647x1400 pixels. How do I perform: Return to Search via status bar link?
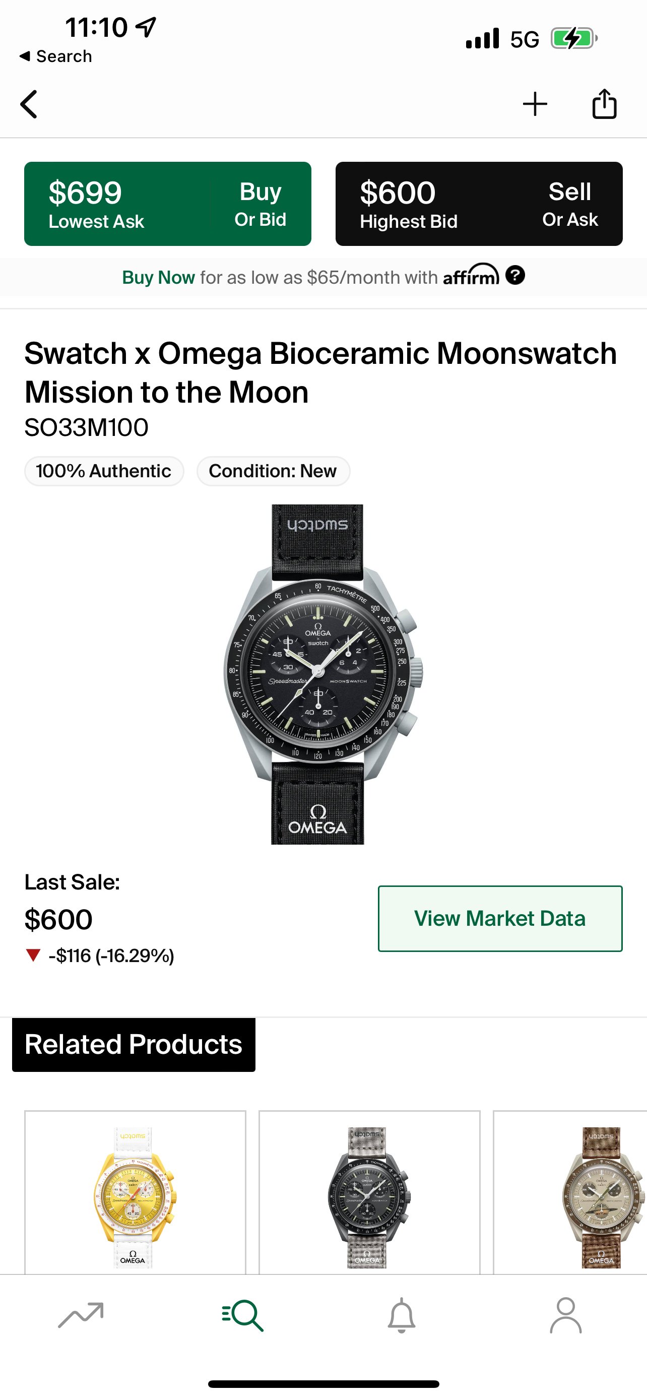pos(56,56)
